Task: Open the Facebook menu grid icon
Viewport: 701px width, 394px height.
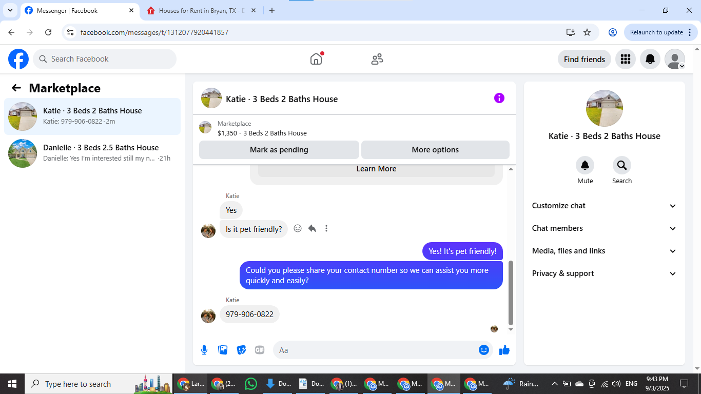Action: [626, 59]
